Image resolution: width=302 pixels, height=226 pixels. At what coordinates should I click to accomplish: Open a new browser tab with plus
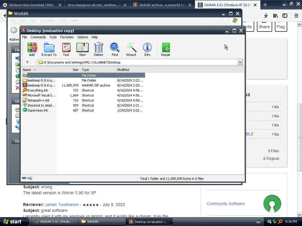click(265, 5)
